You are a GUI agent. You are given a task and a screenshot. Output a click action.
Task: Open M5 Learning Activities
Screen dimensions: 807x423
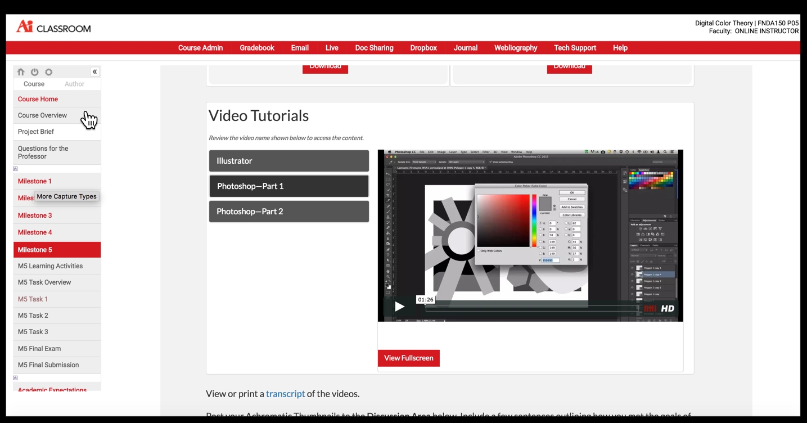(57, 266)
